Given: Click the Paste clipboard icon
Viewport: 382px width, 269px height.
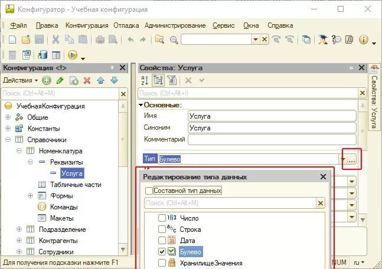Looking at the screenshot, I should click(83, 39).
